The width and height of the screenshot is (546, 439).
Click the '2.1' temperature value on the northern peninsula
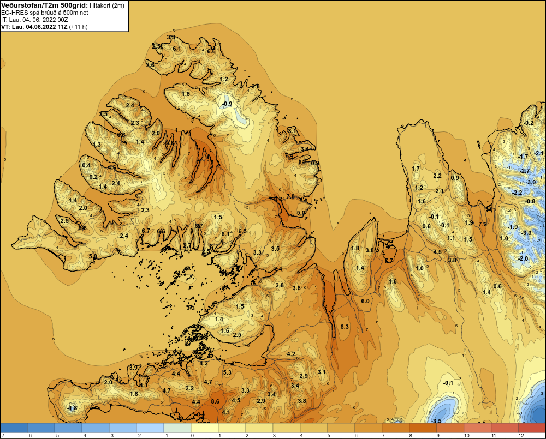[440, 191]
